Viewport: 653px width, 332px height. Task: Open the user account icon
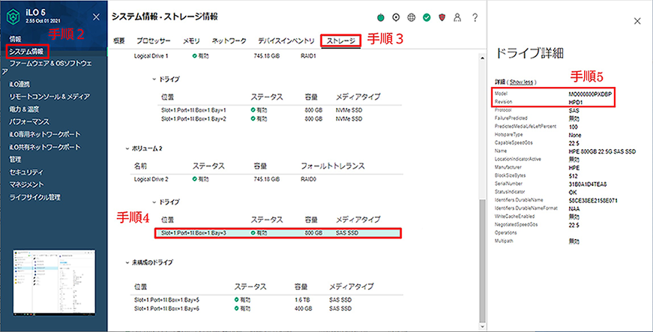point(457,17)
